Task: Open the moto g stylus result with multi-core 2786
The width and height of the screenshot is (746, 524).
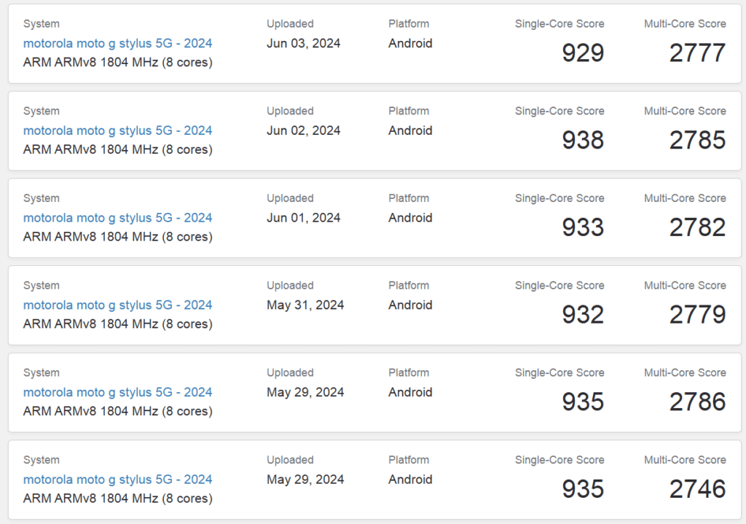Action: (117, 392)
